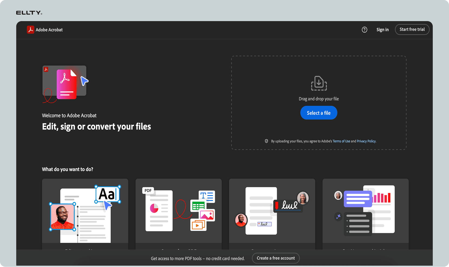Open Adobe's Terms of Use link
Viewport: 449px width, 267px height.
(341, 141)
